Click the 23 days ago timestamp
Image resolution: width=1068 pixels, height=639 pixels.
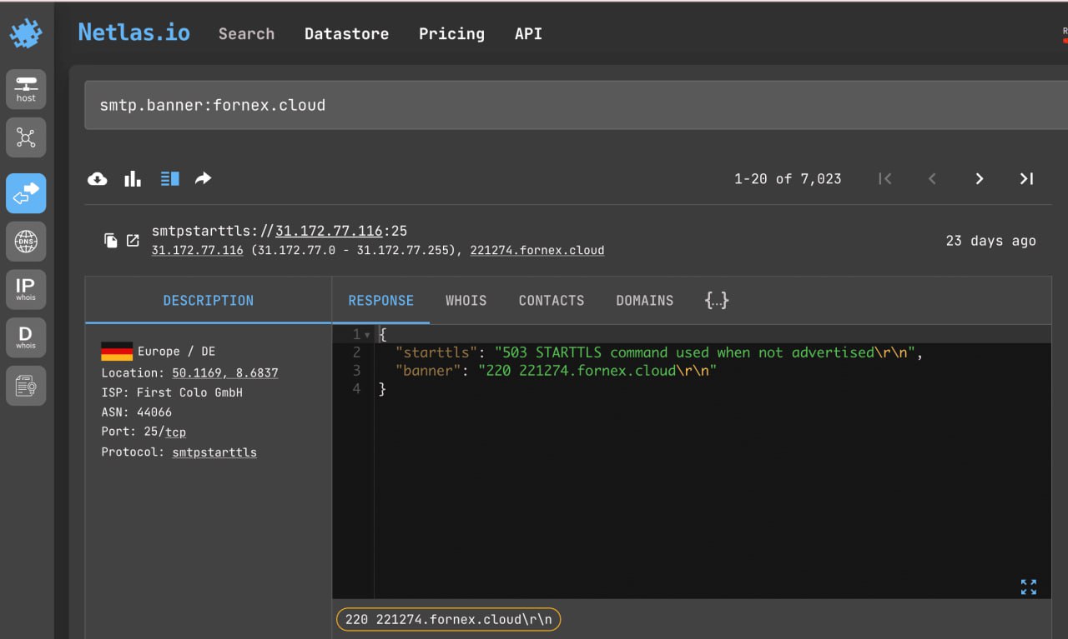pos(990,241)
